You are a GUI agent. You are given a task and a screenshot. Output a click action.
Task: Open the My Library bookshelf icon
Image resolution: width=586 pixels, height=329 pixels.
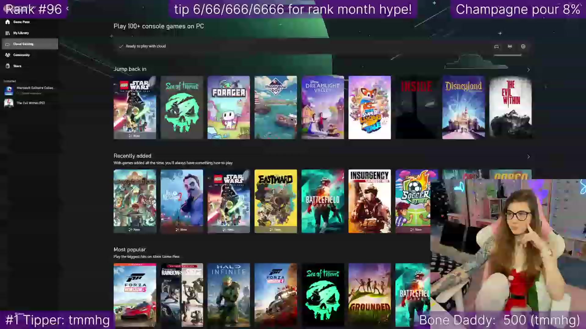coord(8,33)
